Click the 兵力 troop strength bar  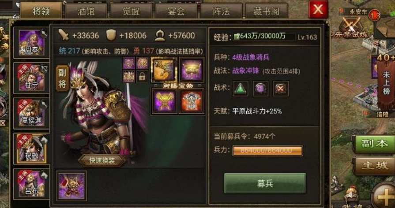point(267,151)
